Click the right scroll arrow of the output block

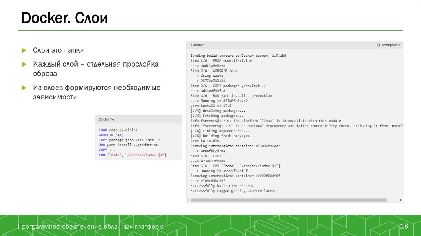point(401,200)
